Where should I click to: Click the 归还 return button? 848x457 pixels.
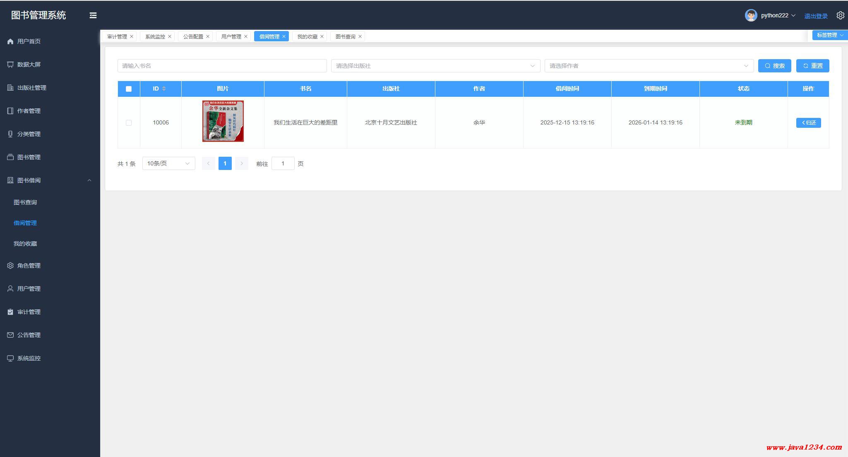click(808, 123)
